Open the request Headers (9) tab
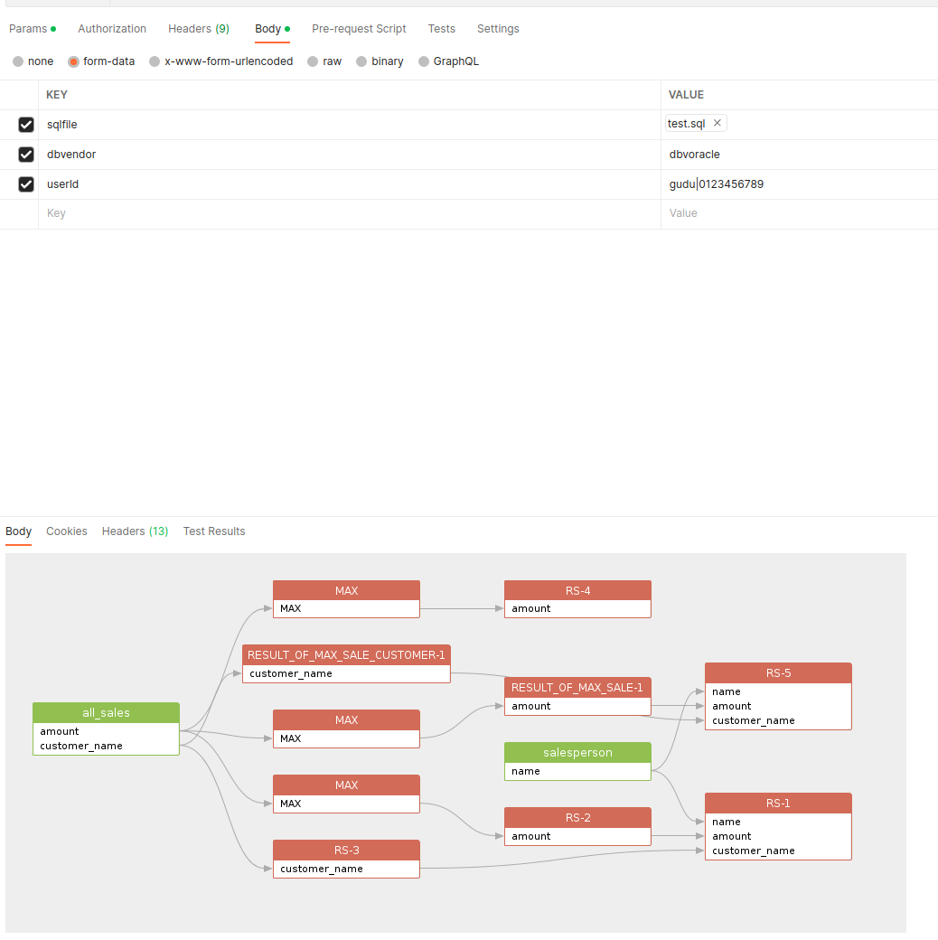 click(199, 29)
